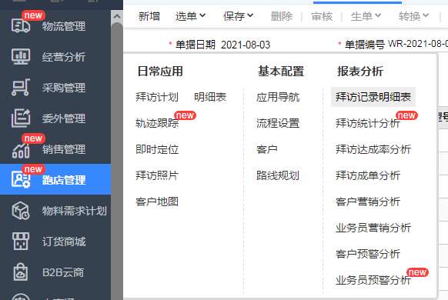Click the 物料需求计划 box clock icon

coord(21,211)
